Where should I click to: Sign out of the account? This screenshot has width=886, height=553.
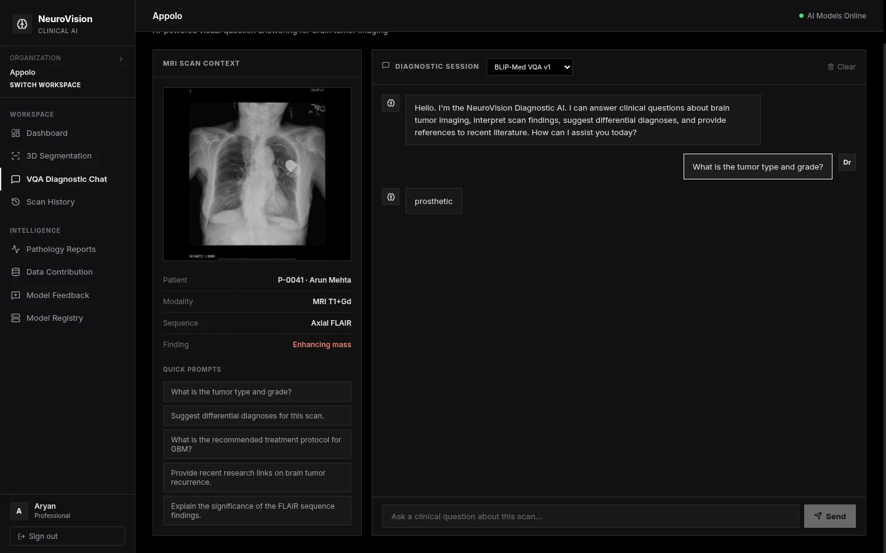point(67,536)
